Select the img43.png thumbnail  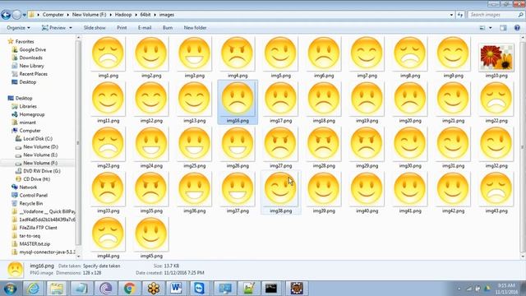coord(496,188)
